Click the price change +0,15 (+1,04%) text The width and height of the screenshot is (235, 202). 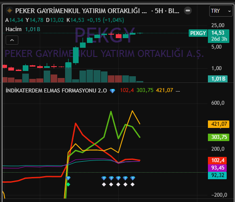click(x=106, y=20)
